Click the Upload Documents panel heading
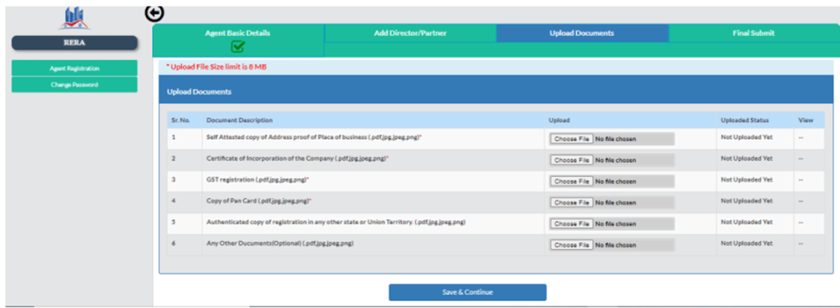The width and height of the screenshot is (840, 308). coord(199,92)
